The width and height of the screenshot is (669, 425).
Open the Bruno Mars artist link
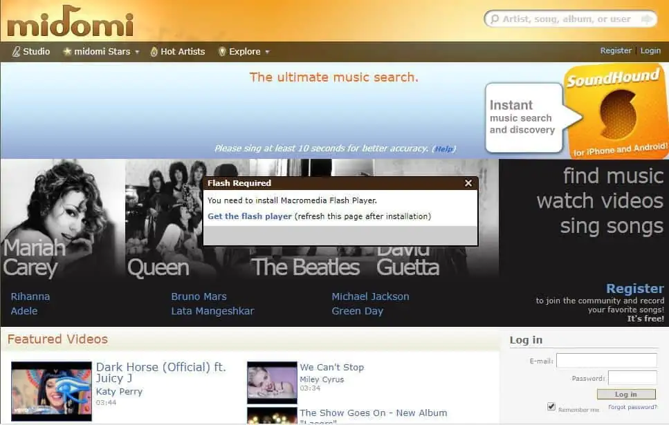pyautogui.click(x=199, y=296)
